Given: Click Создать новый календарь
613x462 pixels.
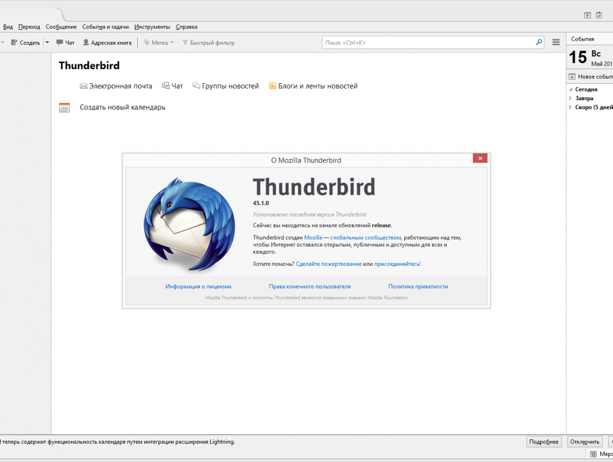Looking at the screenshot, I should [123, 107].
